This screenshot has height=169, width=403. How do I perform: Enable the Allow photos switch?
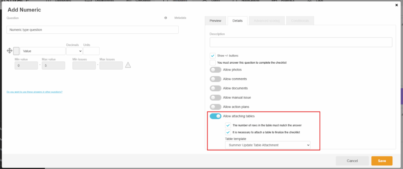click(215, 70)
